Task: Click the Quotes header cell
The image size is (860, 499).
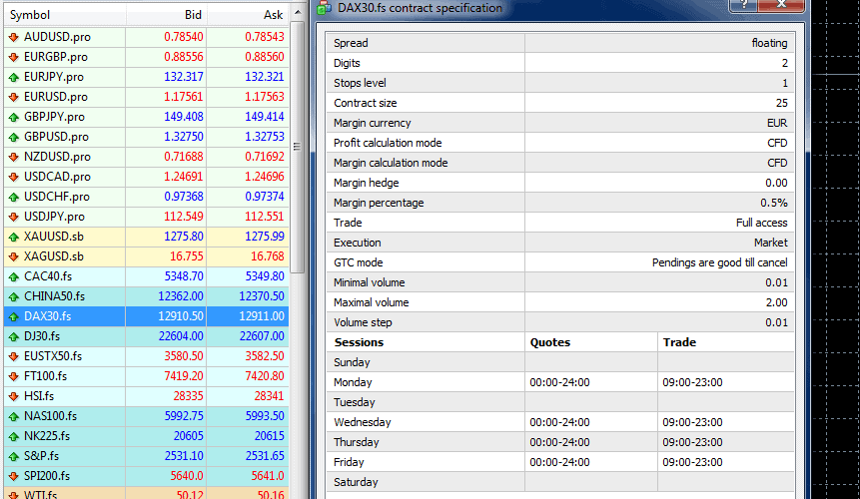Action: point(590,342)
